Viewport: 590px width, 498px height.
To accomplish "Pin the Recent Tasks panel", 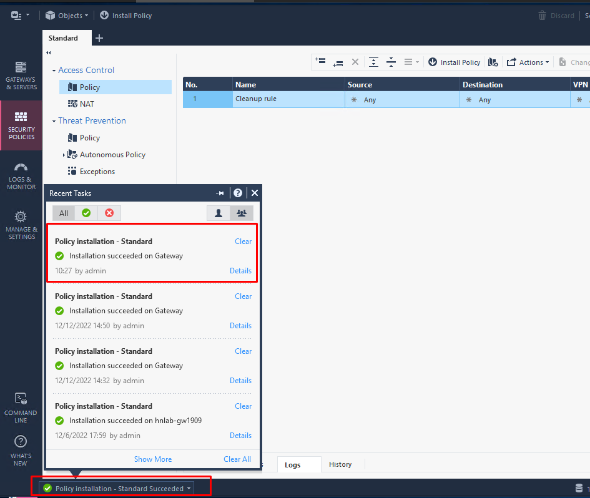I will click(220, 193).
